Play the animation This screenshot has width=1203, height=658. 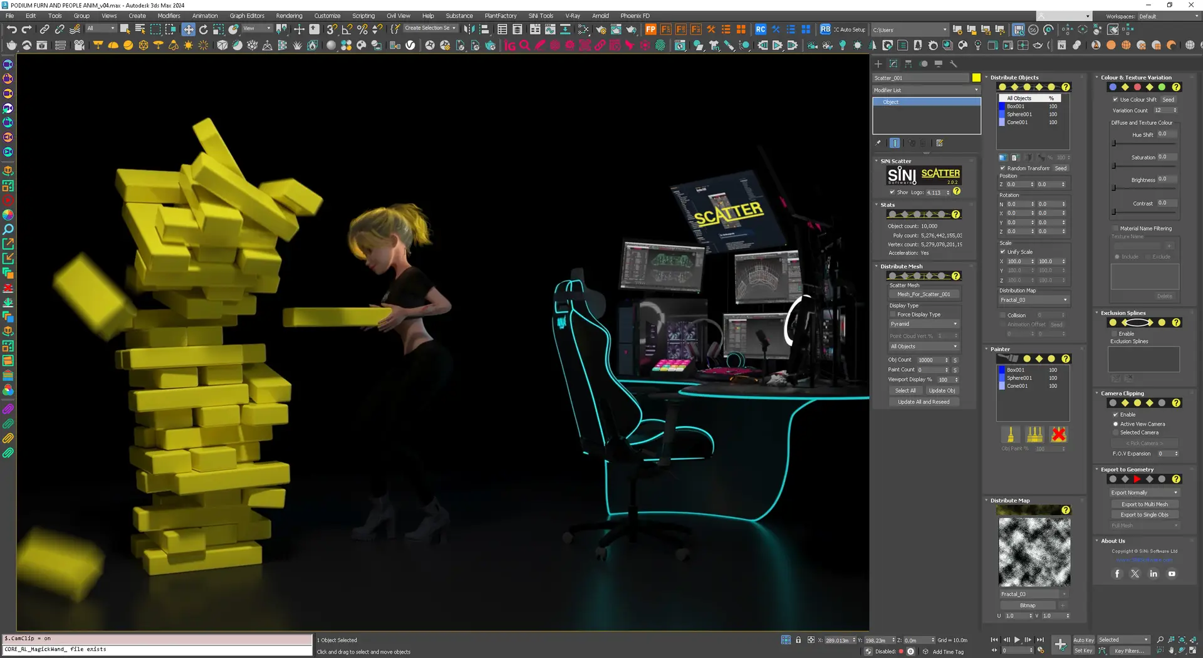pyautogui.click(x=1017, y=640)
